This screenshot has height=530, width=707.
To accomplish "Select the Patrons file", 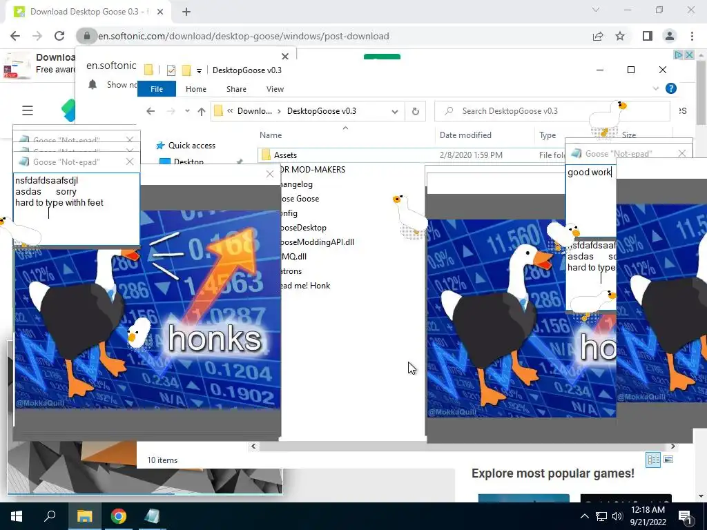I will coord(292,271).
